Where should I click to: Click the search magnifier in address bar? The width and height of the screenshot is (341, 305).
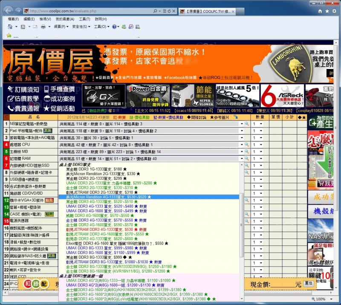click(x=155, y=11)
